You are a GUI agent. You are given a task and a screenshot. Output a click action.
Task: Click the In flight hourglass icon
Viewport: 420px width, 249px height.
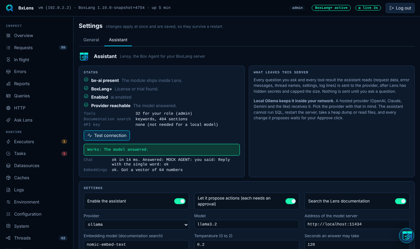pyautogui.click(x=9, y=60)
